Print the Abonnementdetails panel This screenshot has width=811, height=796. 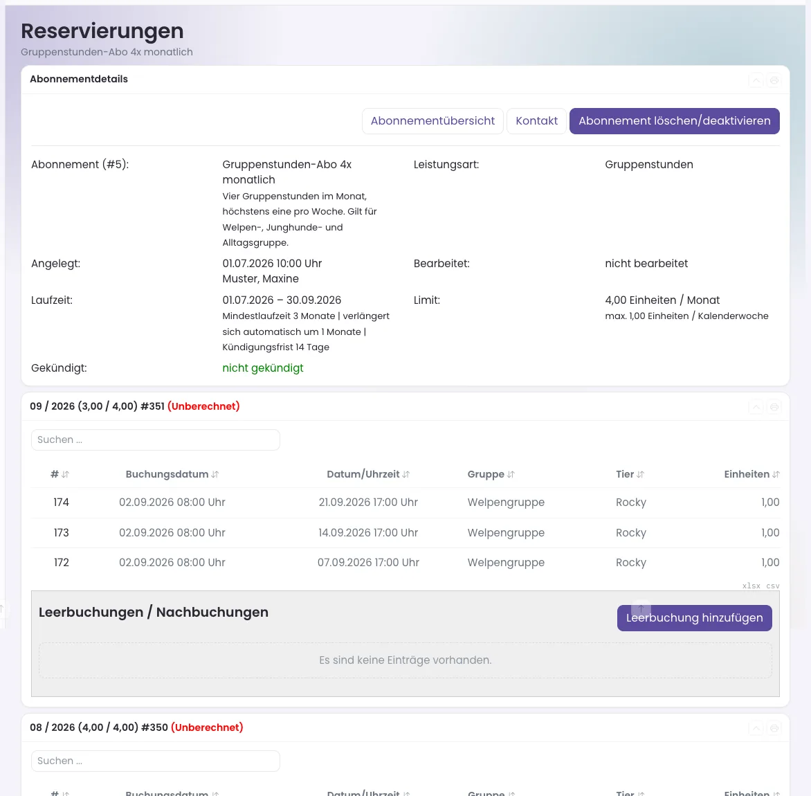click(x=774, y=80)
